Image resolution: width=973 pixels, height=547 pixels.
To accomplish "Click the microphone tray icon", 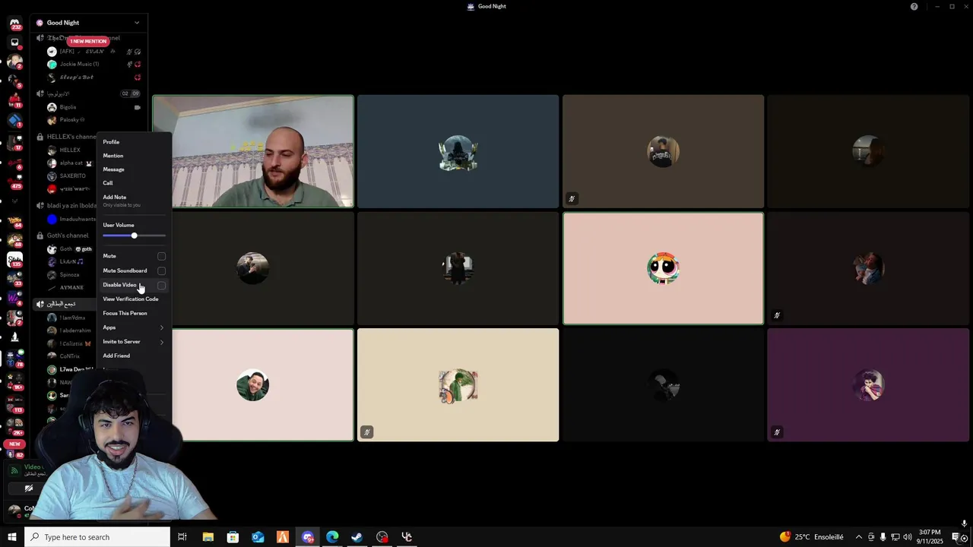I will (x=883, y=537).
